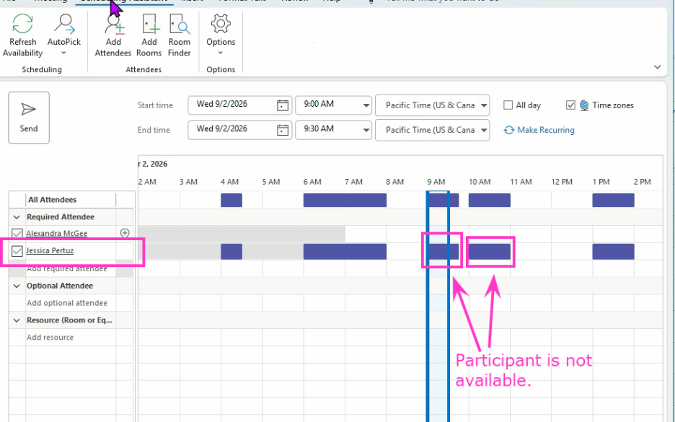Click the Make Recurring link
This screenshot has width=675, height=422.
tap(539, 130)
